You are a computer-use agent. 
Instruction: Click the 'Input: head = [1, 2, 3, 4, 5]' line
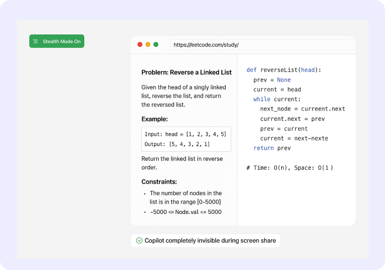click(185, 134)
